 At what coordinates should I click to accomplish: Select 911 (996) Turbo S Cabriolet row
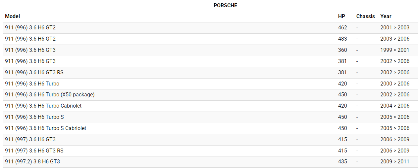click(46, 128)
